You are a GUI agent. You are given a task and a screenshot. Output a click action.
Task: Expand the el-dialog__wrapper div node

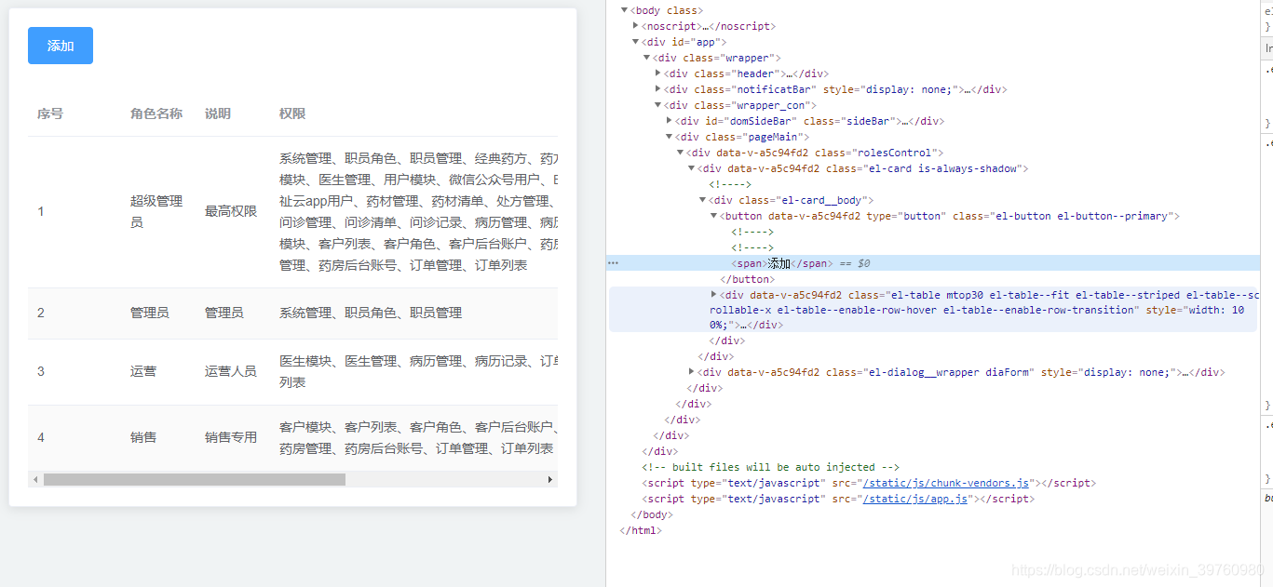[692, 372]
